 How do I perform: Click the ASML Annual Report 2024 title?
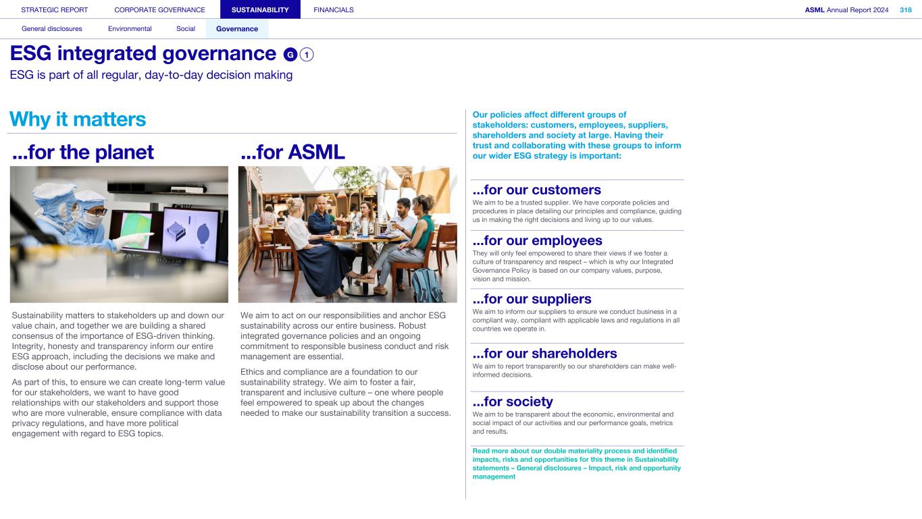pos(846,9)
